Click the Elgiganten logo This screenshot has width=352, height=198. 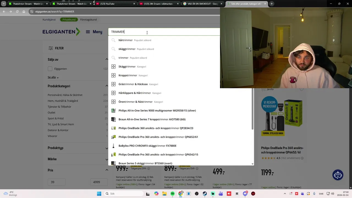[61, 32]
